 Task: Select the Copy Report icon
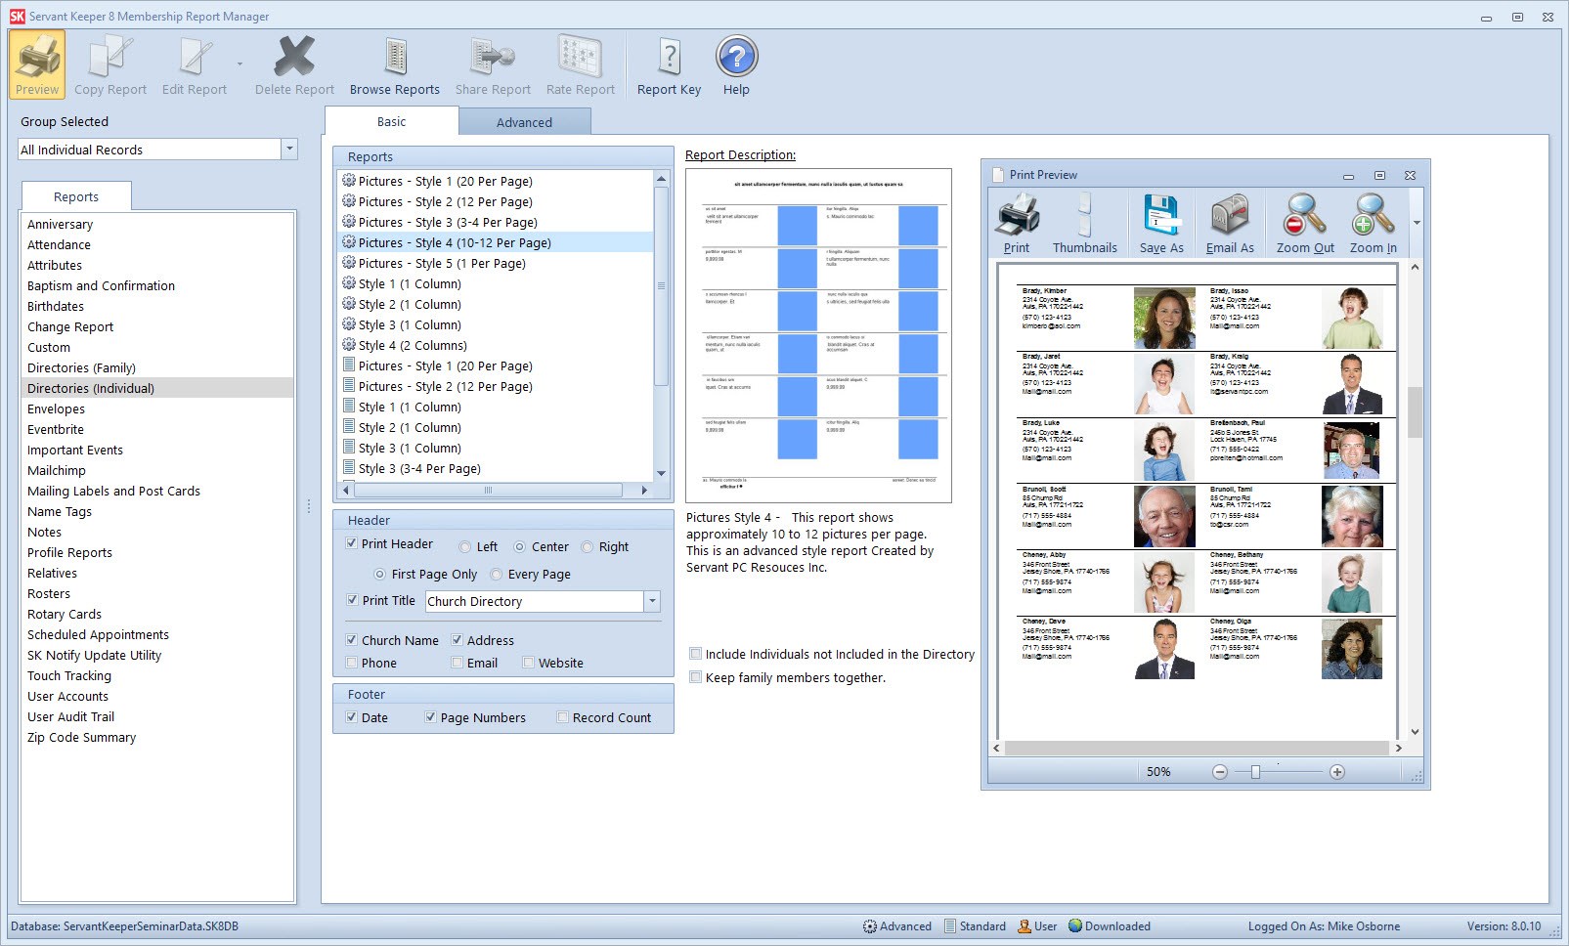tap(109, 64)
